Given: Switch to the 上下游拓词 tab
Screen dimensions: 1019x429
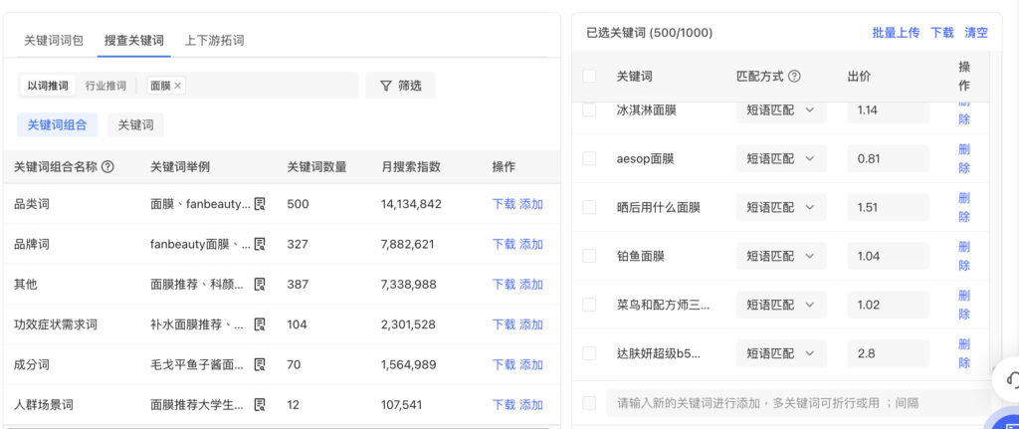Looking at the screenshot, I should pyautogui.click(x=215, y=40).
